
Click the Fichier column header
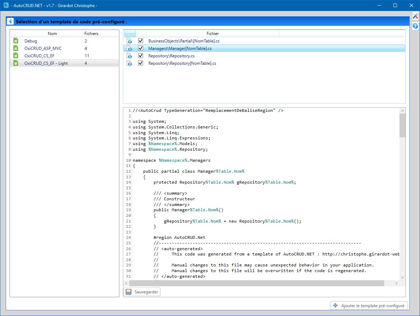tap(213, 34)
